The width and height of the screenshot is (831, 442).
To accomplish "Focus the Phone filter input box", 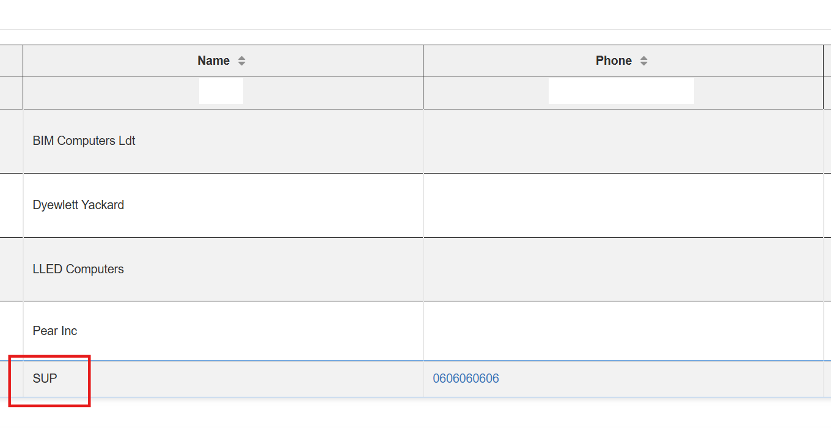I will [x=621, y=91].
